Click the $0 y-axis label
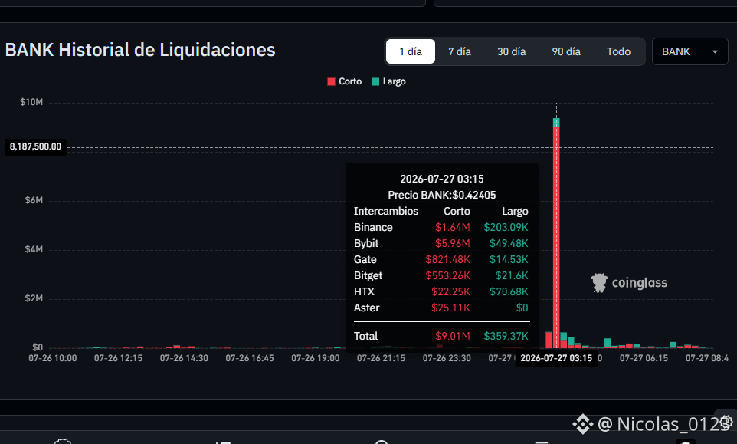This screenshot has height=444, width=737. tap(38, 347)
